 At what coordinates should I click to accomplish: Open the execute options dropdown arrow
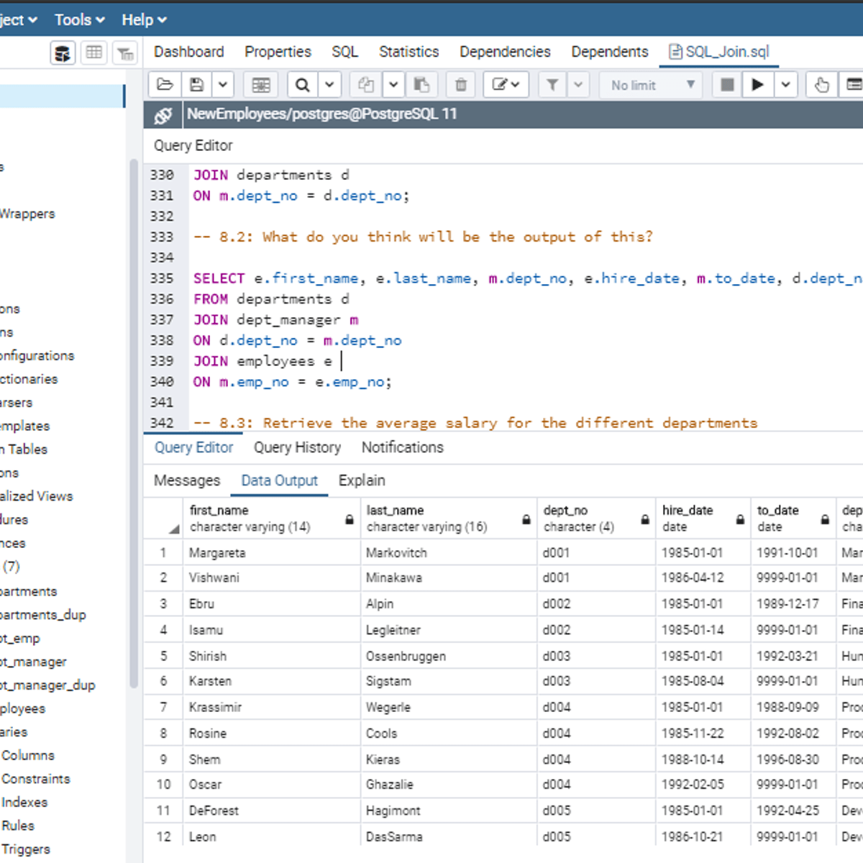tap(785, 84)
